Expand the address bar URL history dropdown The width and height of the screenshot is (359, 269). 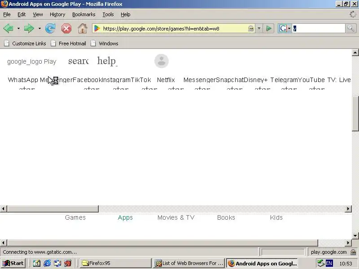point(259,29)
